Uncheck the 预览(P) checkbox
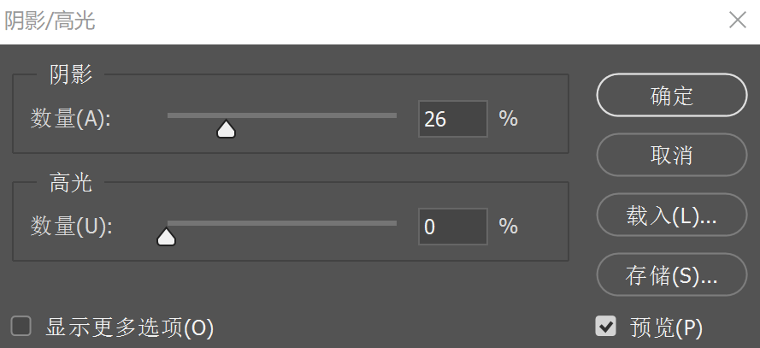This screenshot has height=348, width=760. (x=606, y=326)
